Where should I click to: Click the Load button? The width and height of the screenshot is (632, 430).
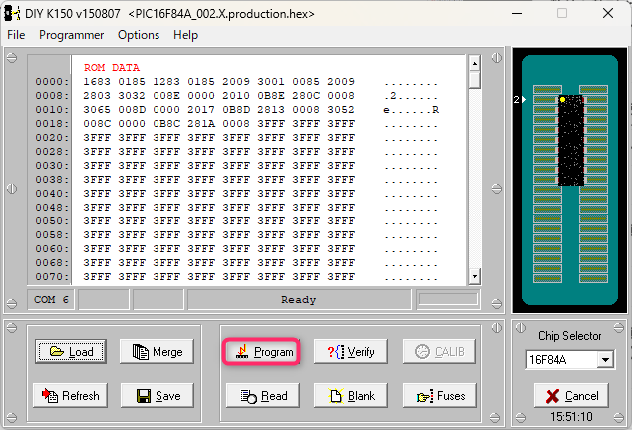71,352
